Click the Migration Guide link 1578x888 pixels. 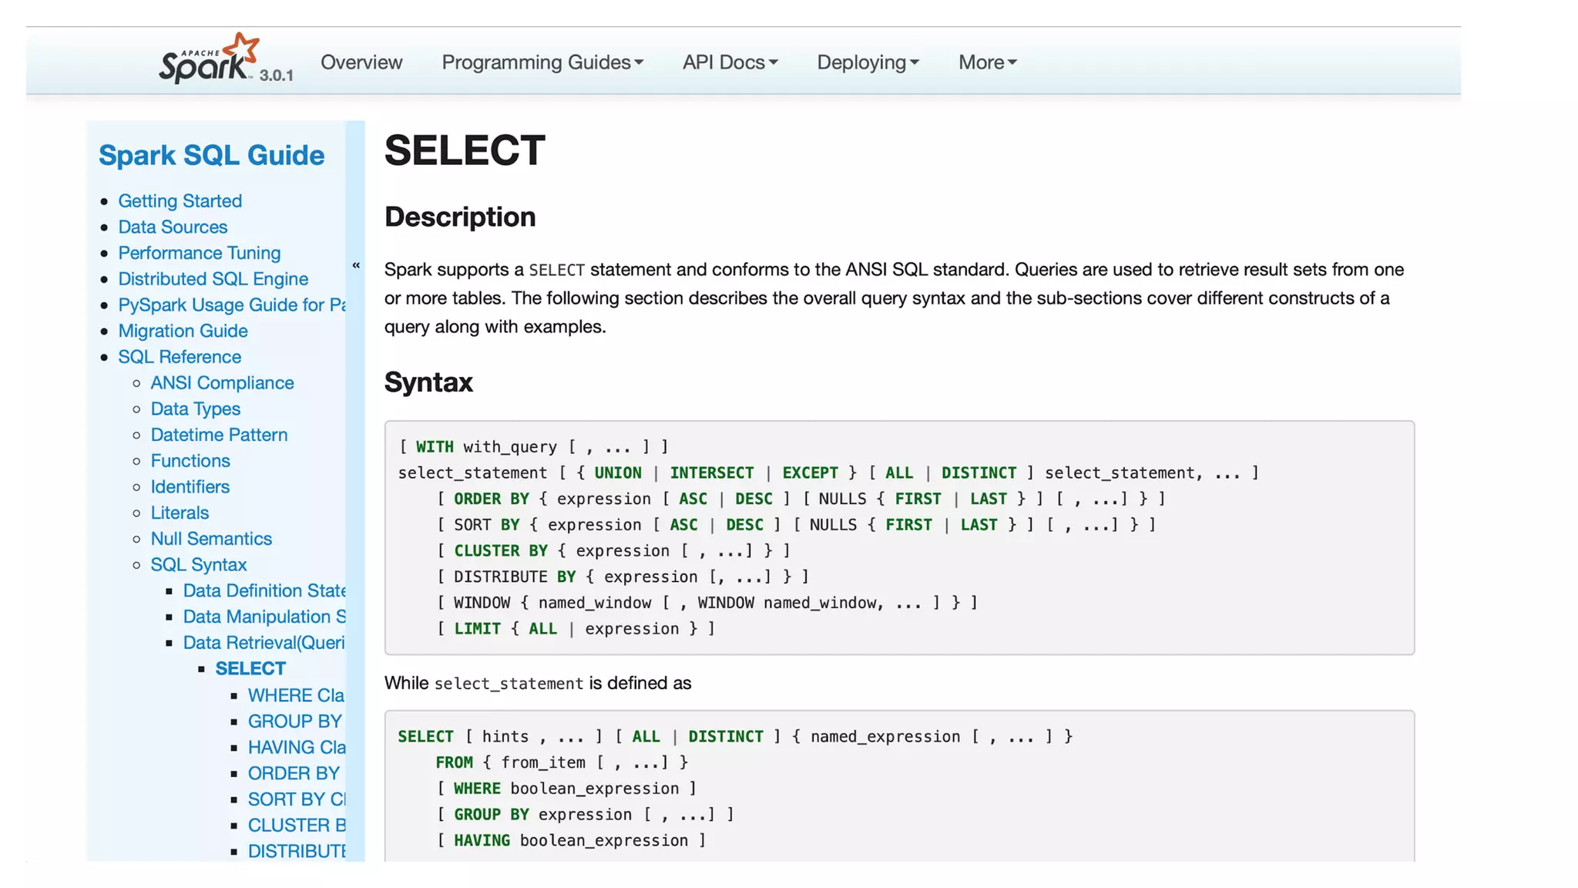tap(183, 331)
